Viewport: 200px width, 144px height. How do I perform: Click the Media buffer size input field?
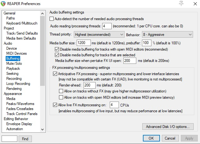[85, 43]
